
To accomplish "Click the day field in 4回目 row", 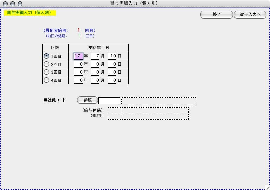I will point(112,80).
